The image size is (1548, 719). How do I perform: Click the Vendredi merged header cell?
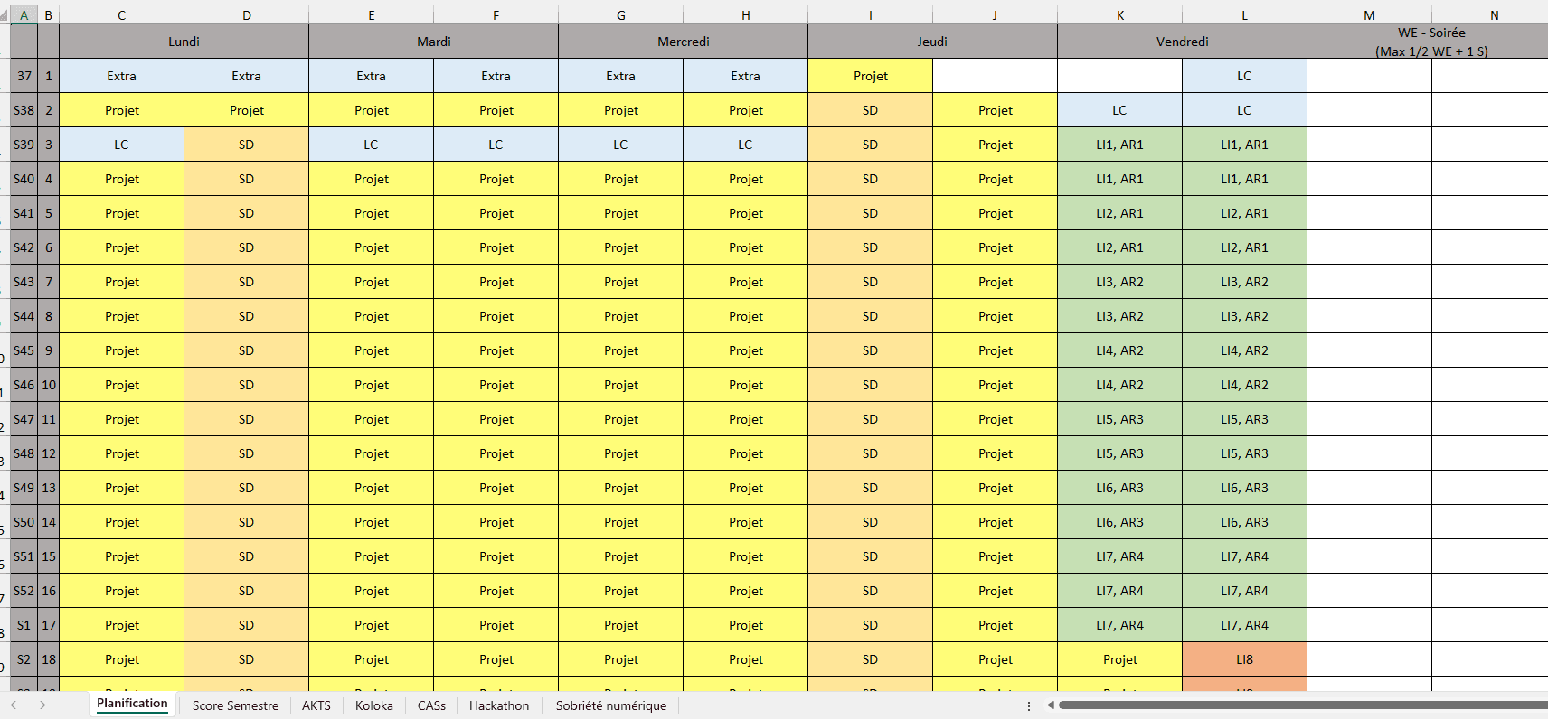pos(1182,42)
